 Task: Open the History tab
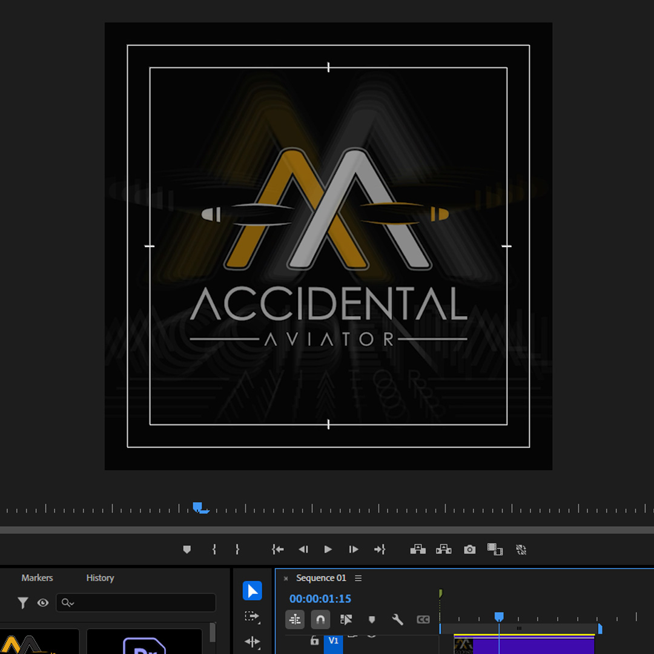(x=100, y=578)
